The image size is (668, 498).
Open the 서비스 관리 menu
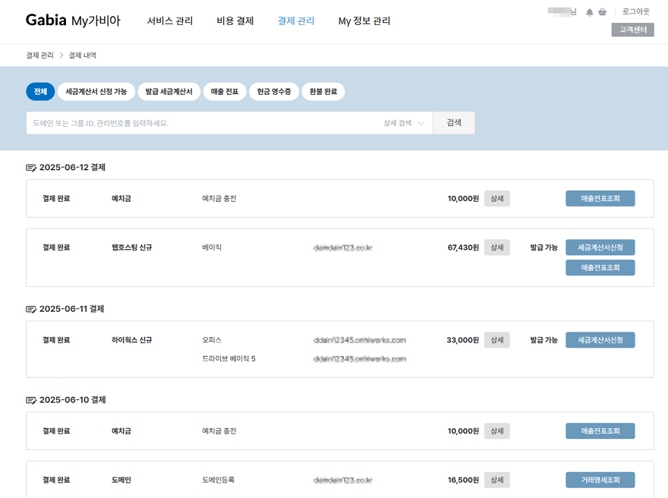click(170, 21)
